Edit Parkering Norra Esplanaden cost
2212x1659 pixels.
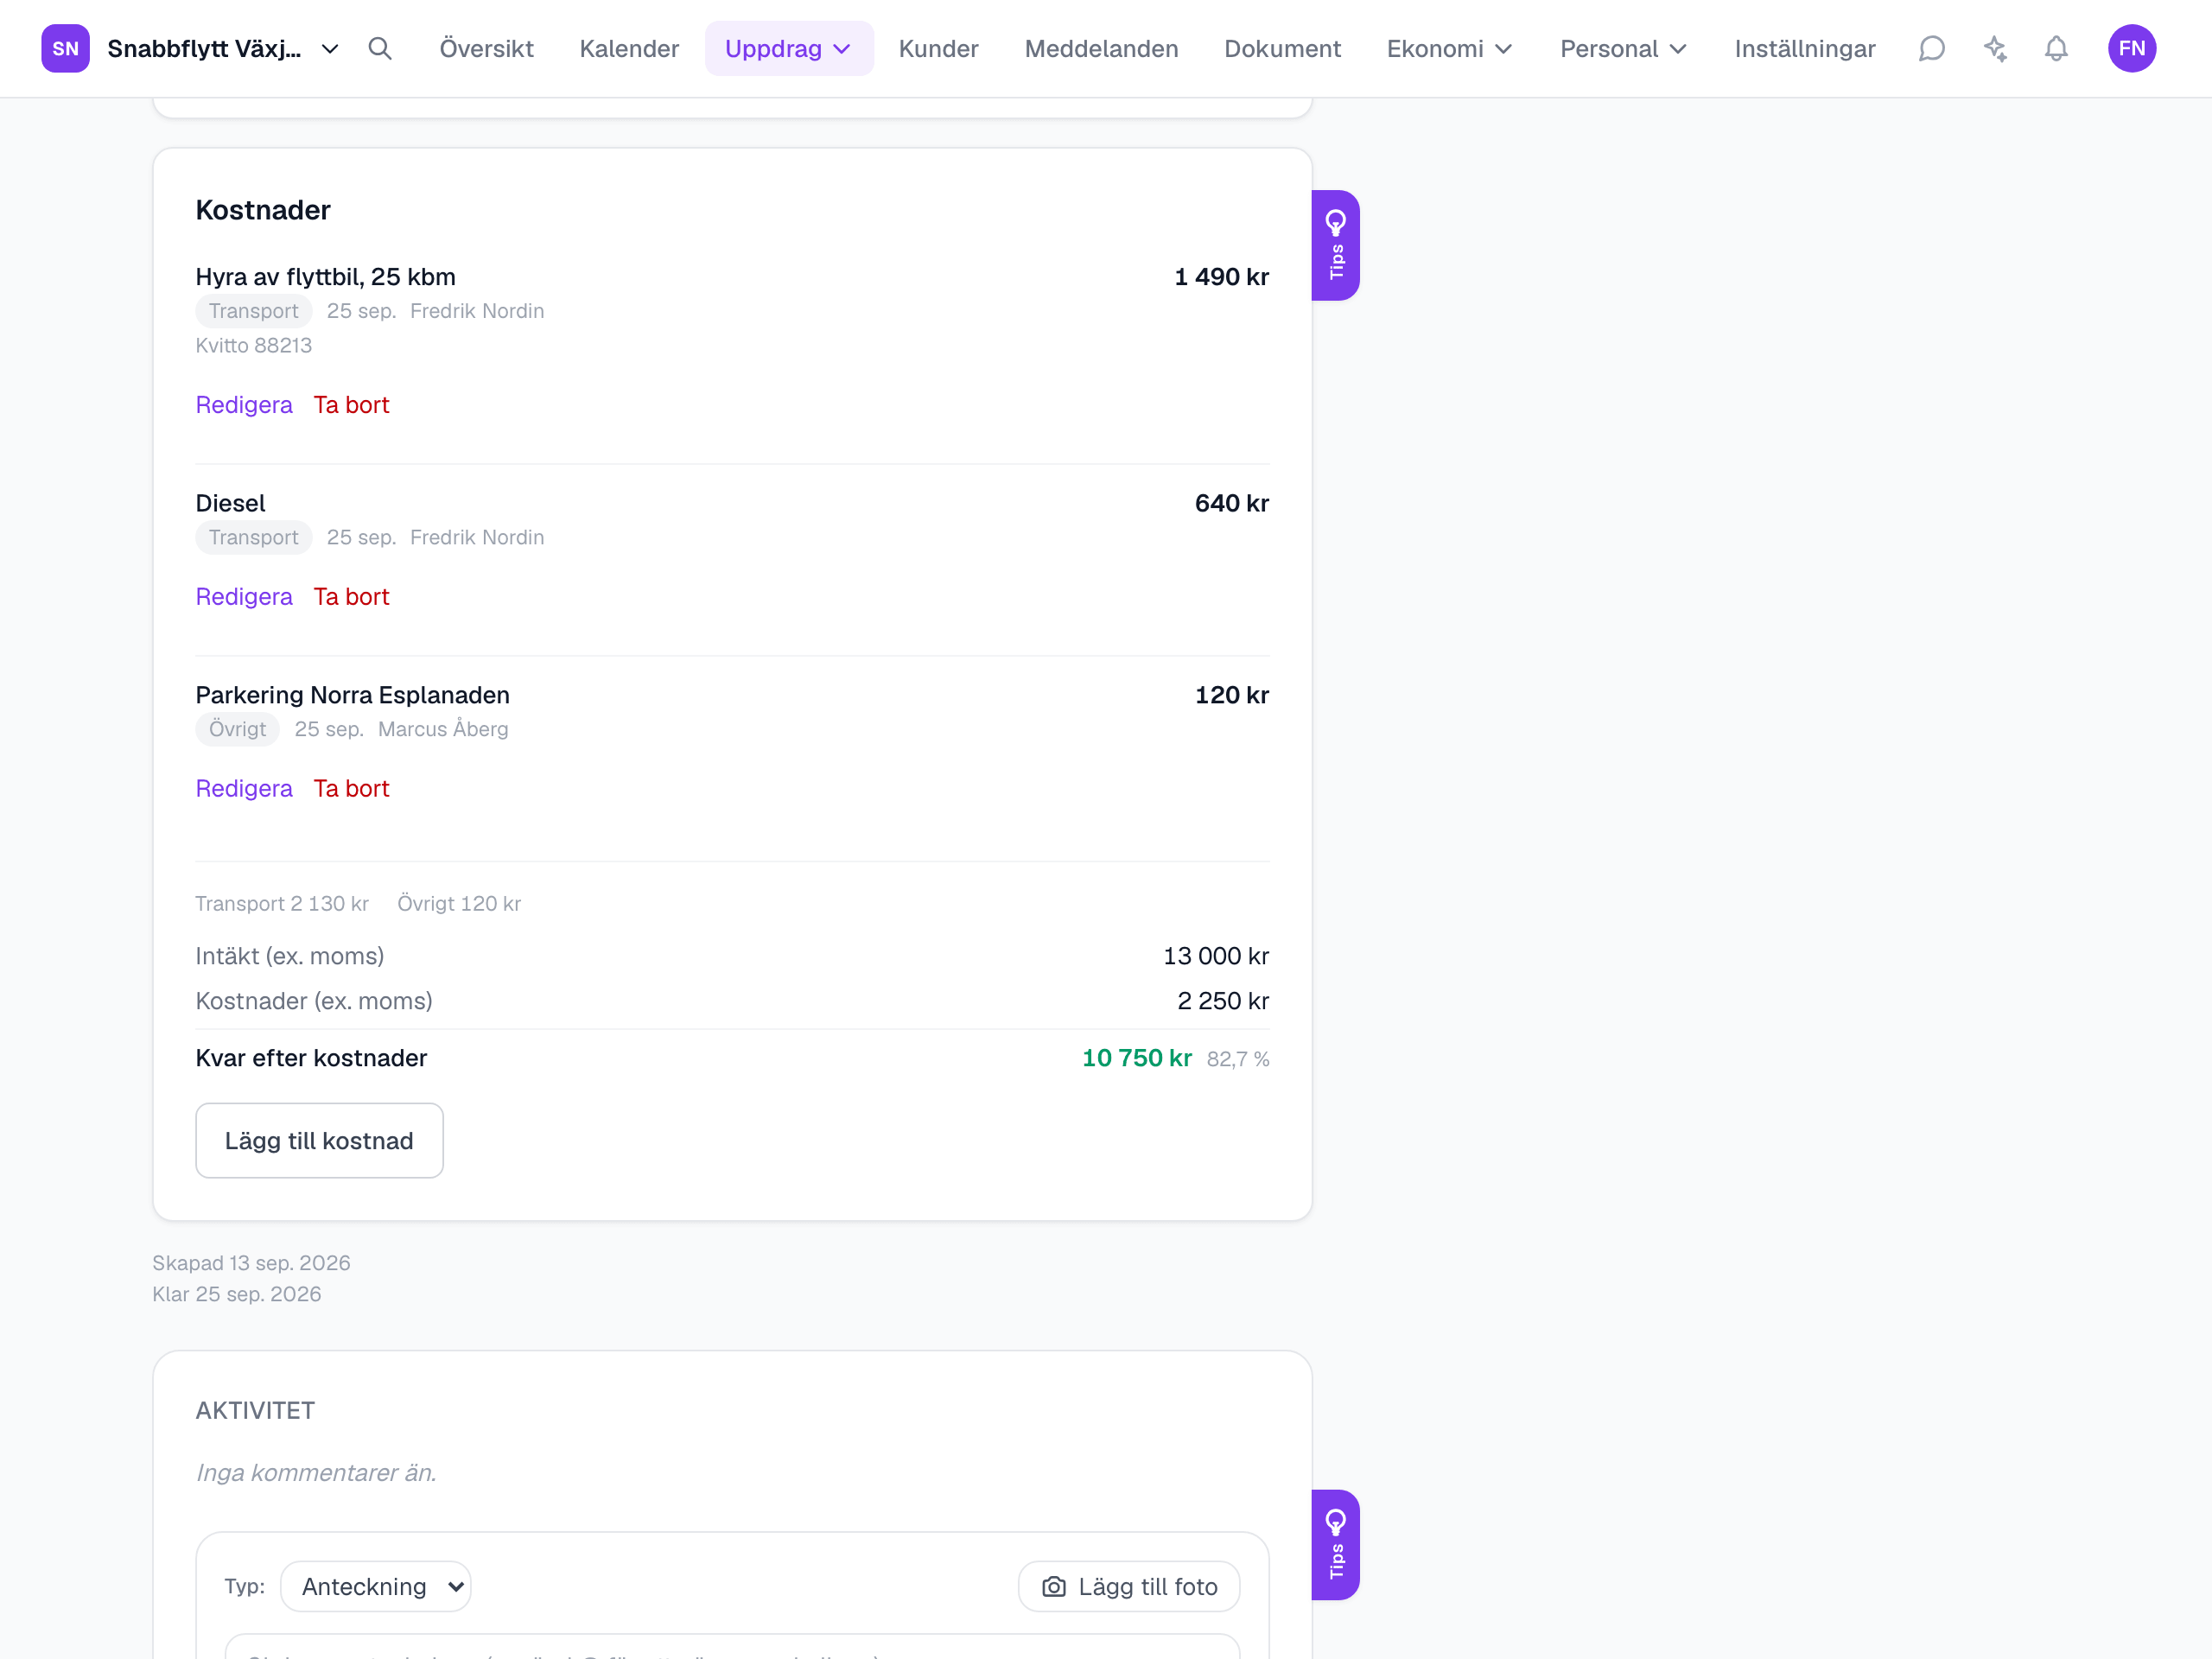tap(244, 789)
